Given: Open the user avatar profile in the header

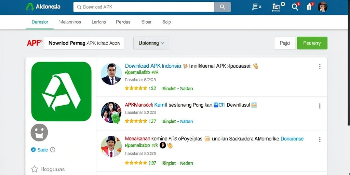Looking at the screenshot, I should pos(323,7).
